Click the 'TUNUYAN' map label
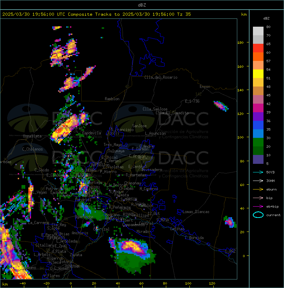 pos(72,266)
